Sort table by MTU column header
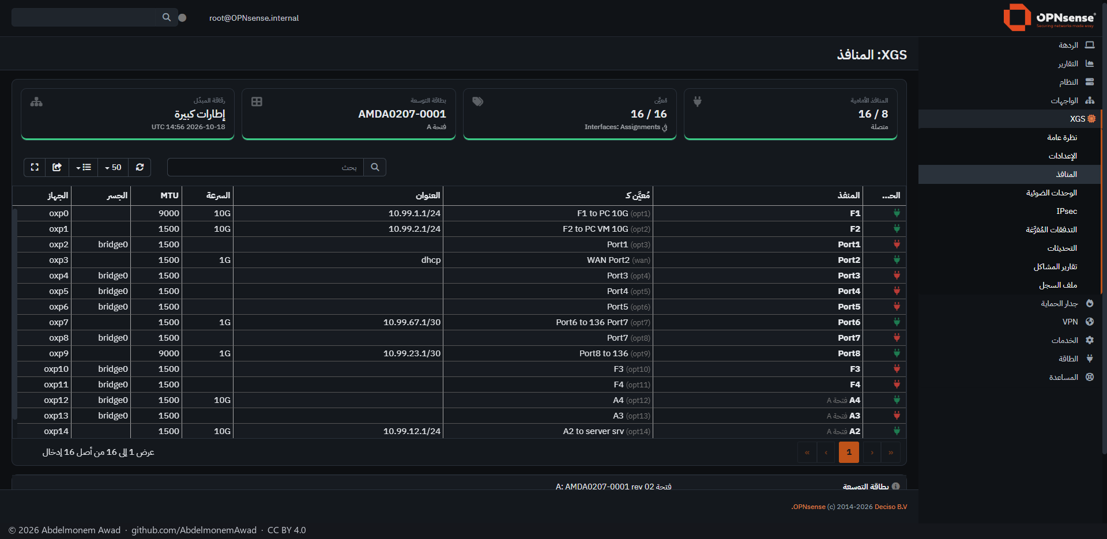 (170, 195)
